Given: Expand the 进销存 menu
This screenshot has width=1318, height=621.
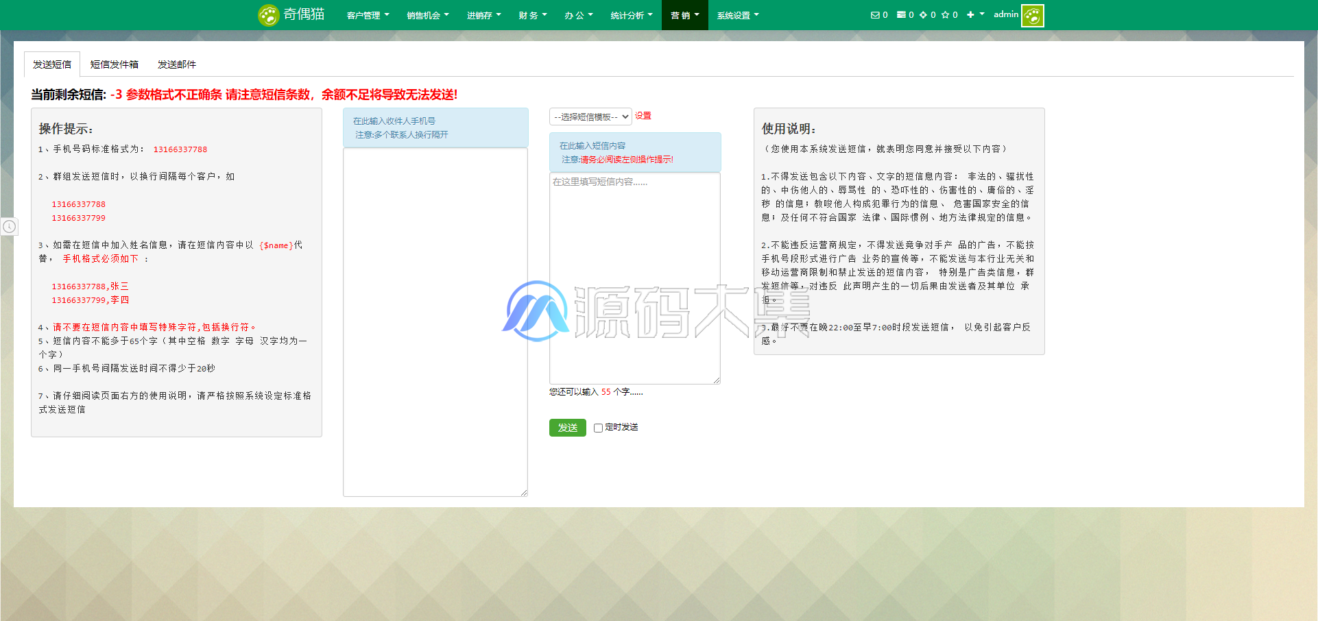Looking at the screenshot, I should 484,15.
